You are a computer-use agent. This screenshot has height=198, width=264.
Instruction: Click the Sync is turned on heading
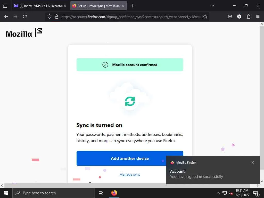tap(99, 125)
